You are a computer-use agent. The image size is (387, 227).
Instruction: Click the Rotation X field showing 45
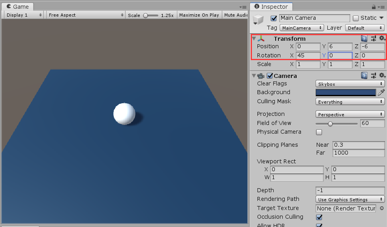tap(308, 55)
